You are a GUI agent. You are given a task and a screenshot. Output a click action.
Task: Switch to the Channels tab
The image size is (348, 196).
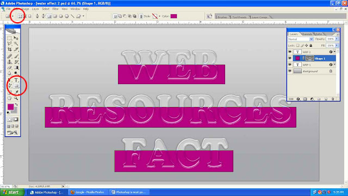coord(307,34)
